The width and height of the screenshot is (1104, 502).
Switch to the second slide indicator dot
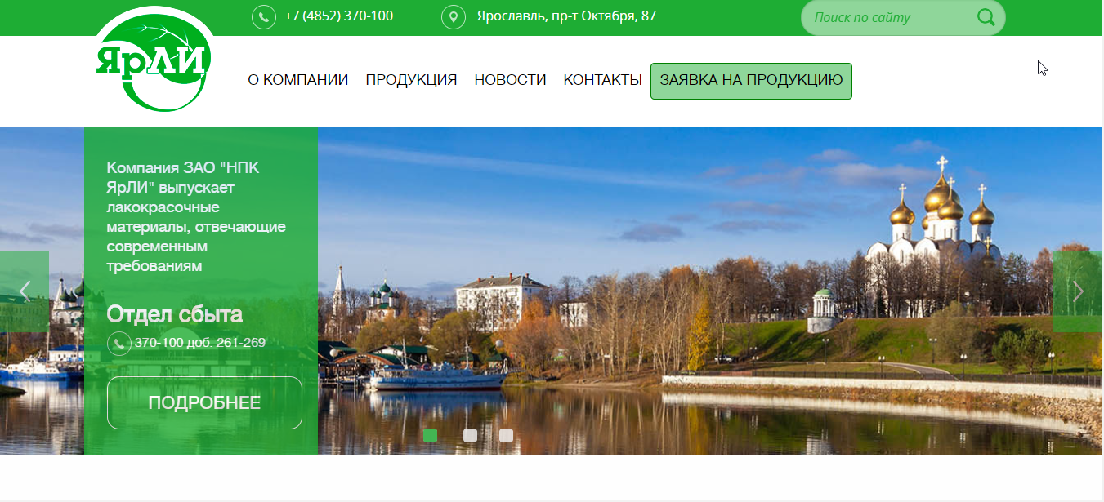470,435
